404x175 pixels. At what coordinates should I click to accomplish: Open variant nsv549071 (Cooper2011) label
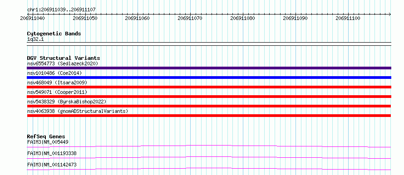(x=57, y=92)
